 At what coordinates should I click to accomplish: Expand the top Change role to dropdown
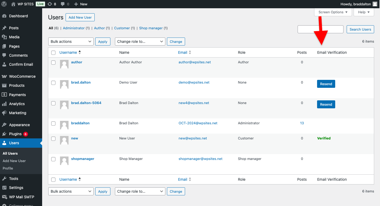click(140, 42)
